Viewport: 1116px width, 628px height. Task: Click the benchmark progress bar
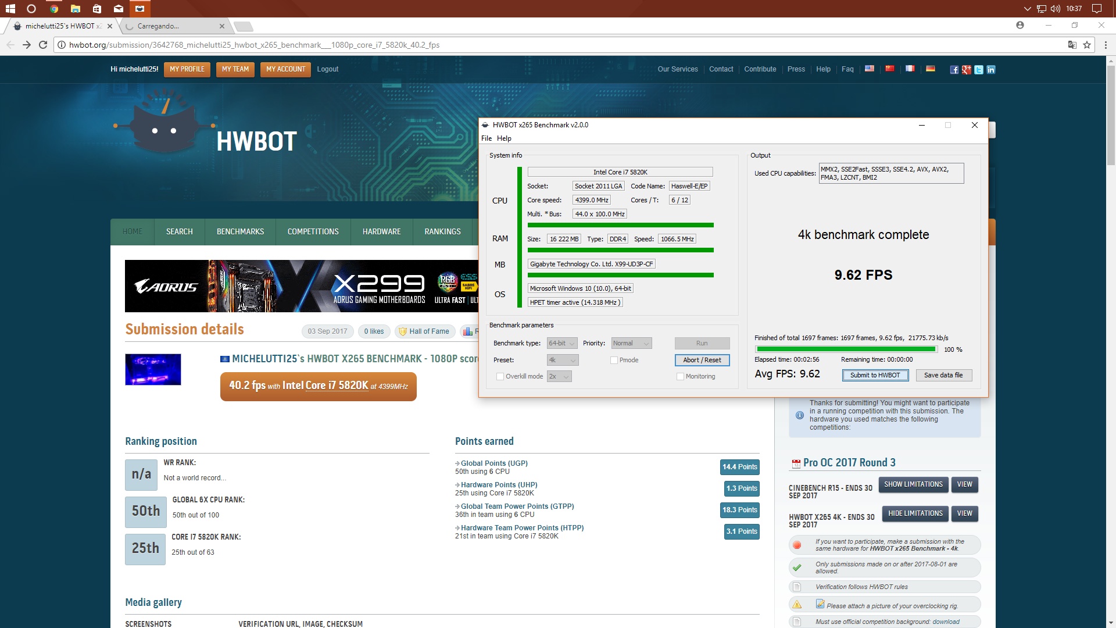tap(846, 349)
